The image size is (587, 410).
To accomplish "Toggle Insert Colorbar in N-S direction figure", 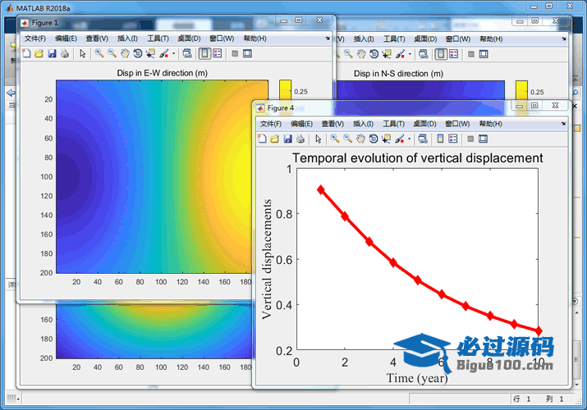I will 441,54.
